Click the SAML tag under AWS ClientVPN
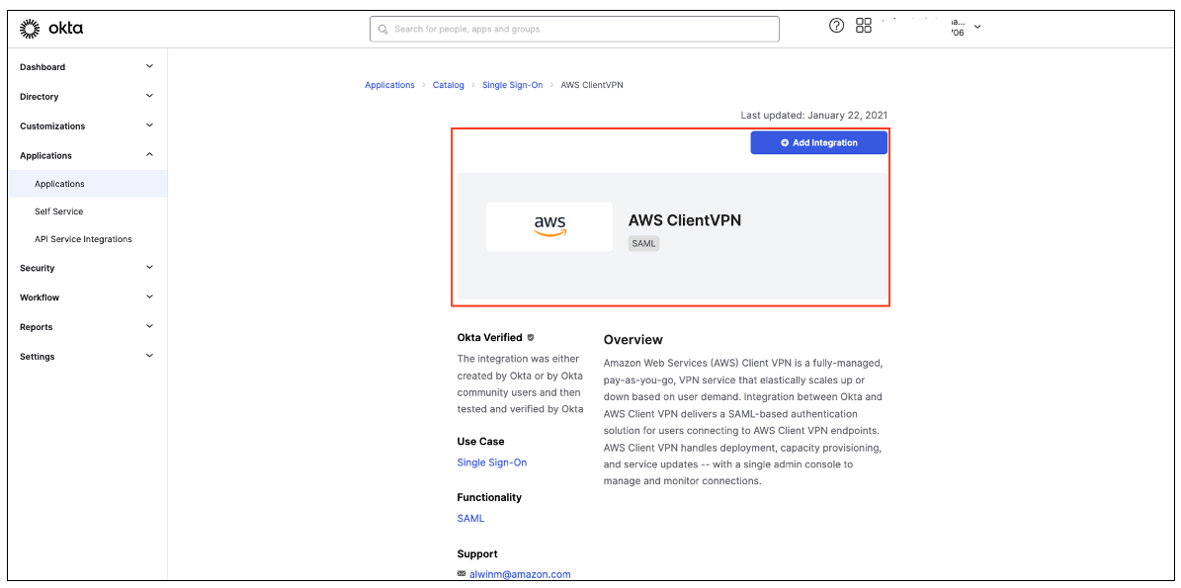The image size is (1181, 588). coord(644,244)
